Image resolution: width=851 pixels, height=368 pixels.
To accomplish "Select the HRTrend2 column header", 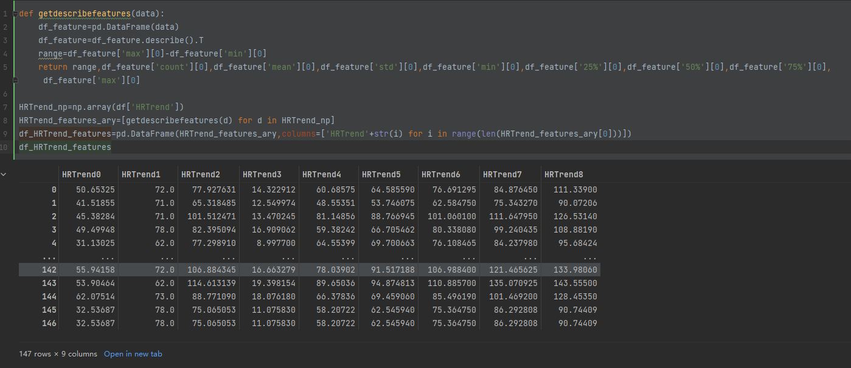I will pyautogui.click(x=201, y=174).
